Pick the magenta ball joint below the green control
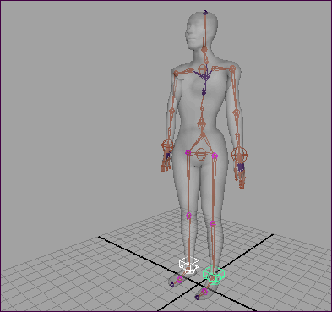Screen dimensions: 332x312 coord(204,292)
